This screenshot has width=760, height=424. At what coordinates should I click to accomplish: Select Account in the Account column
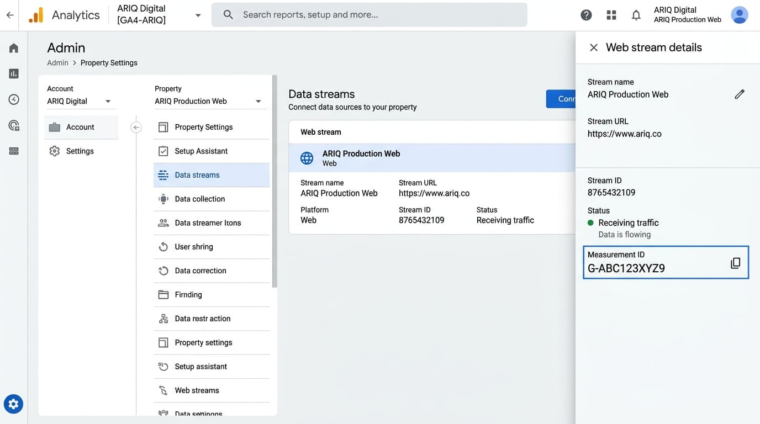pyautogui.click(x=81, y=127)
